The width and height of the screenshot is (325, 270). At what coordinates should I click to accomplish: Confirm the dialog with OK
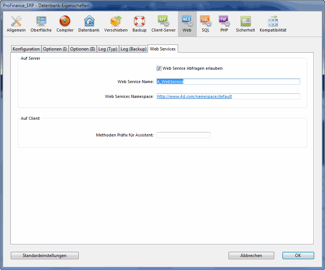pyautogui.click(x=298, y=256)
